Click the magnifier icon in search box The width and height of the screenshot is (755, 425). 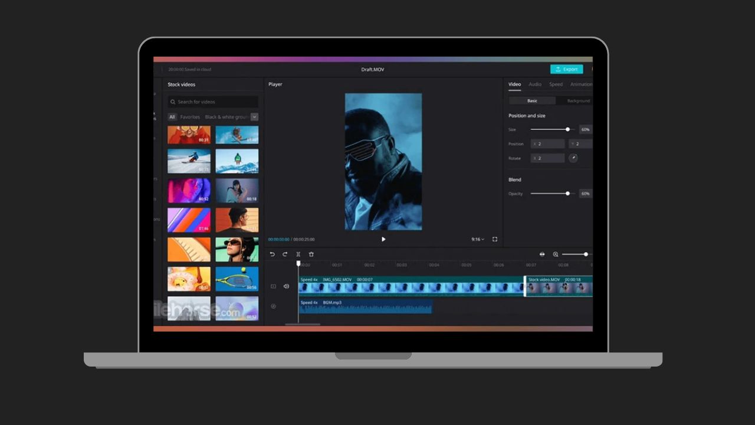point(173,102)
